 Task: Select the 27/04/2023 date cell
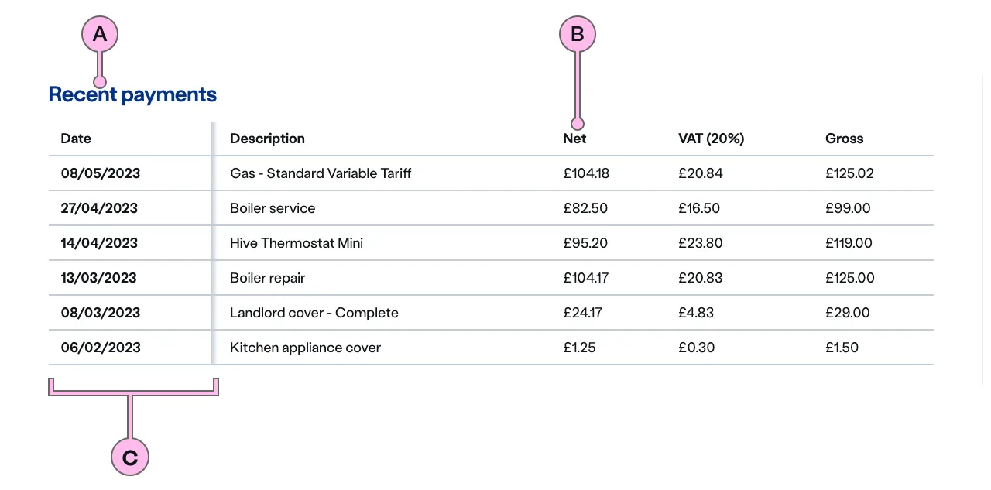tap(99, 208)
